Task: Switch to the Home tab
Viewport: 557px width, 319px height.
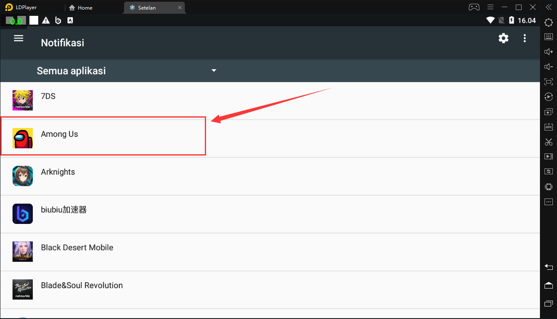Action: [x=81, y=8]
